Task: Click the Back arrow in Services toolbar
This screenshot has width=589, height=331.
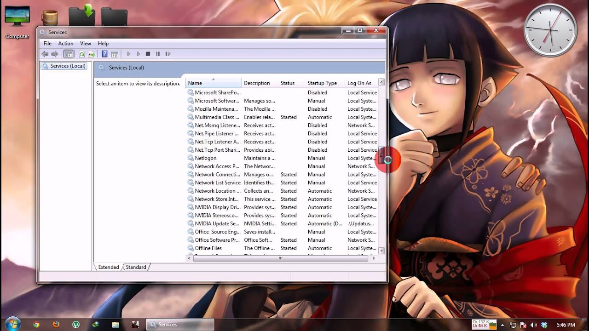Action: (x=45, y=54)
